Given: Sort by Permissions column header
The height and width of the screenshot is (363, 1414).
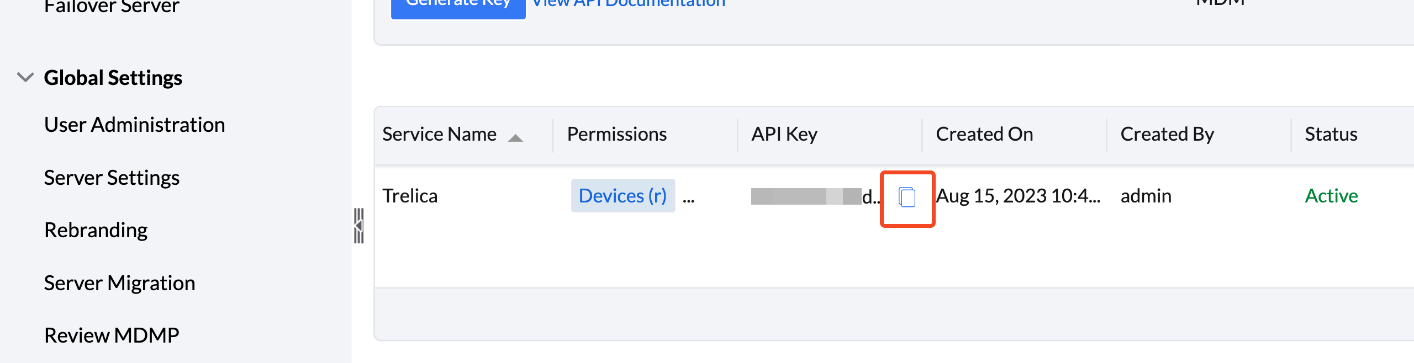Looking at the screenshot, I should click(616, 134).
